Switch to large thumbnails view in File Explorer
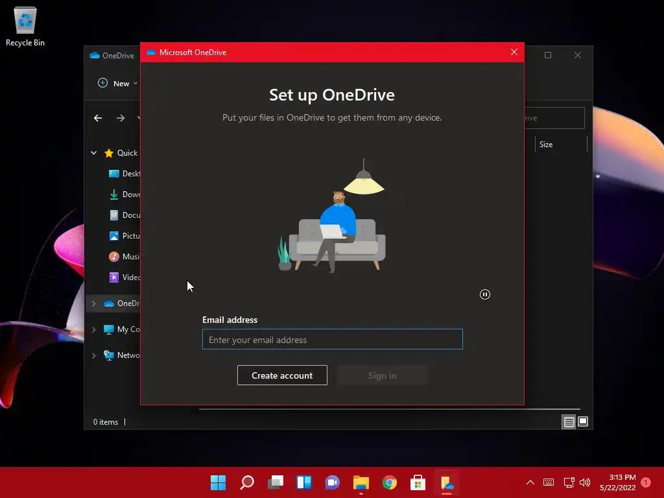This screenshot has width=664, height=498. click(583, 421)
